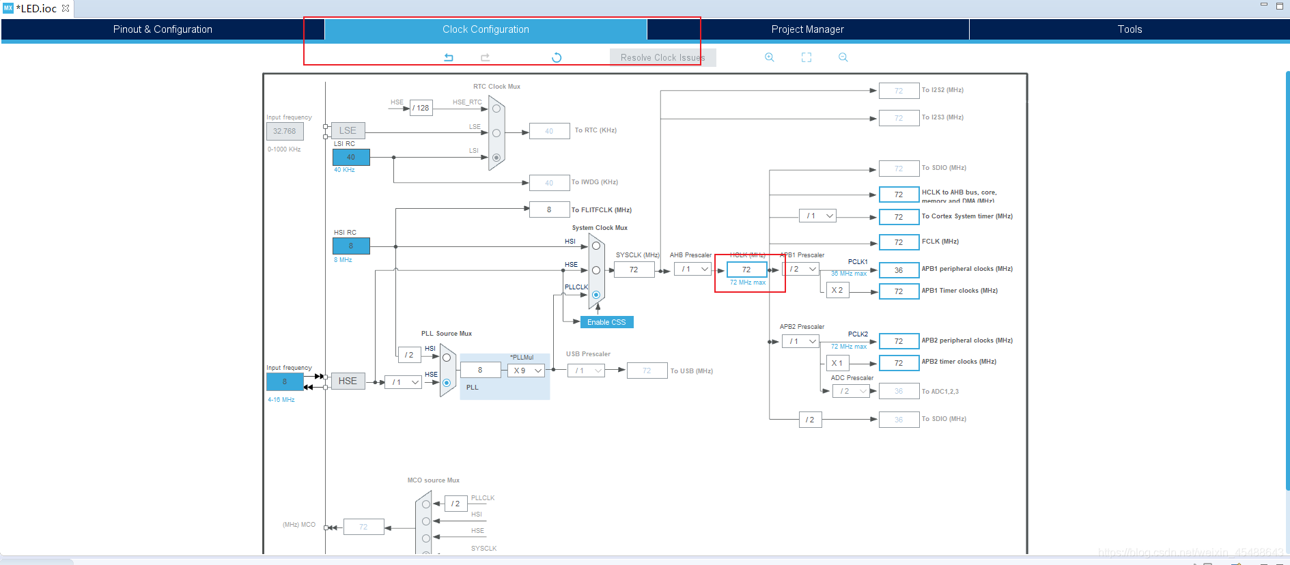Select HSE on System Clock Mux
The width and height of the screenshot is (1290, 565).
tap(596, 270)
